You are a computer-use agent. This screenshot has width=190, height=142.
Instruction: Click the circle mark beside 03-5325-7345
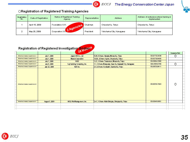pyautogui.click(x=175, y=84)
